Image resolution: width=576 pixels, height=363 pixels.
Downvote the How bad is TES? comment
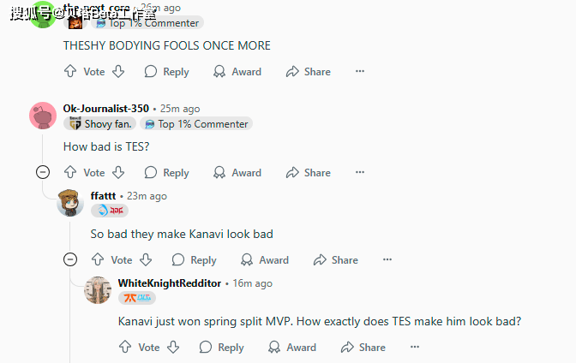[118, 172]
